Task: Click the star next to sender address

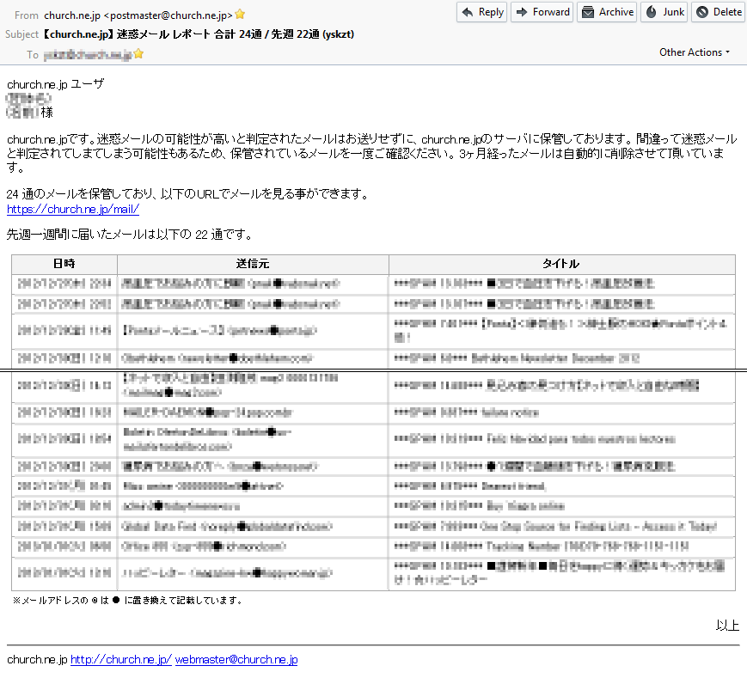Action: tap(240, 15)
